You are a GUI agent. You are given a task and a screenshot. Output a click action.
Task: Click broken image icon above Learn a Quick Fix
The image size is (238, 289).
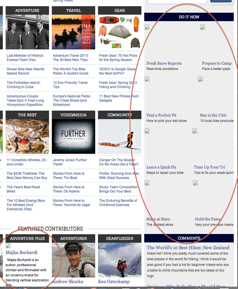147,131
